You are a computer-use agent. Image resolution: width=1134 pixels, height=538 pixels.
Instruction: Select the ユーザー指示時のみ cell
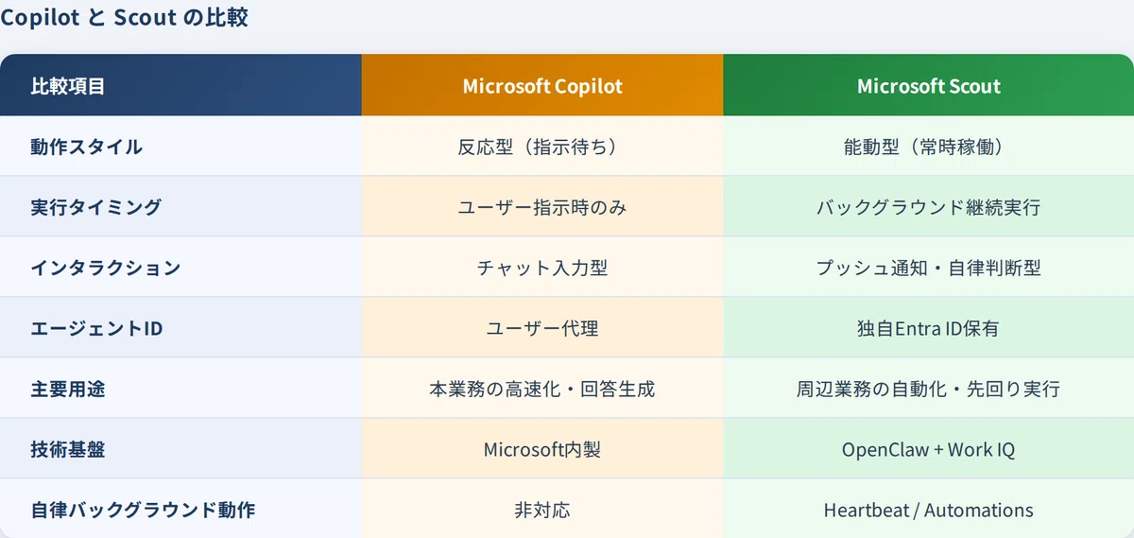(542, 206)
